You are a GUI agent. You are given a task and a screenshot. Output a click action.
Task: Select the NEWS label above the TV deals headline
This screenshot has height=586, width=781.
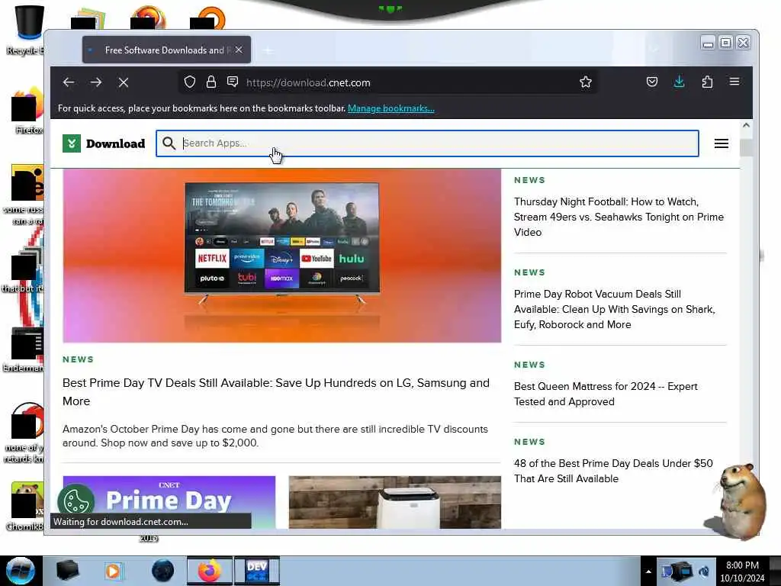pyautogui.click(x=79, y=359)
